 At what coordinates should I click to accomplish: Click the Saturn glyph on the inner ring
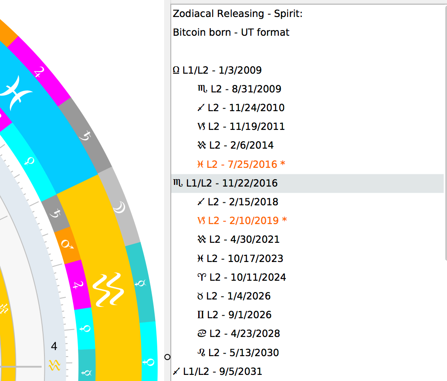(55, 214)
